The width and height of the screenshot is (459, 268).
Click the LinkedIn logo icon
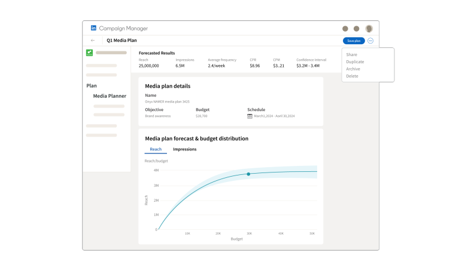click(93, 28)
